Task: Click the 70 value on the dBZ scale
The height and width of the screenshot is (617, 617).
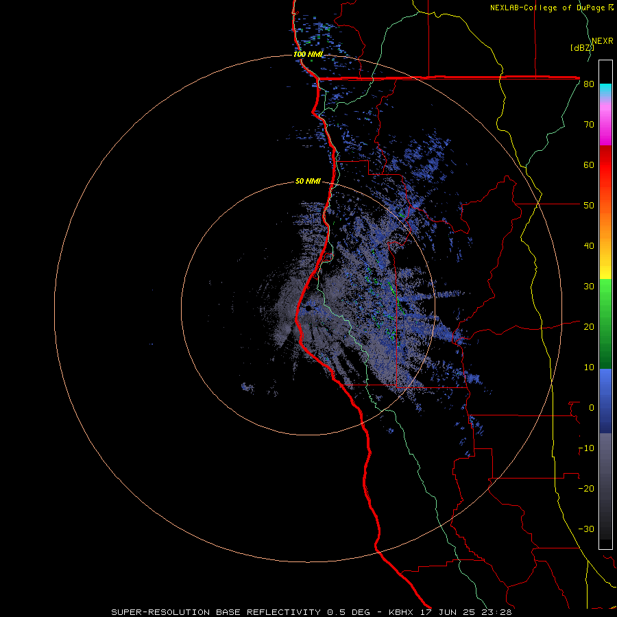Action: [589, 125]
